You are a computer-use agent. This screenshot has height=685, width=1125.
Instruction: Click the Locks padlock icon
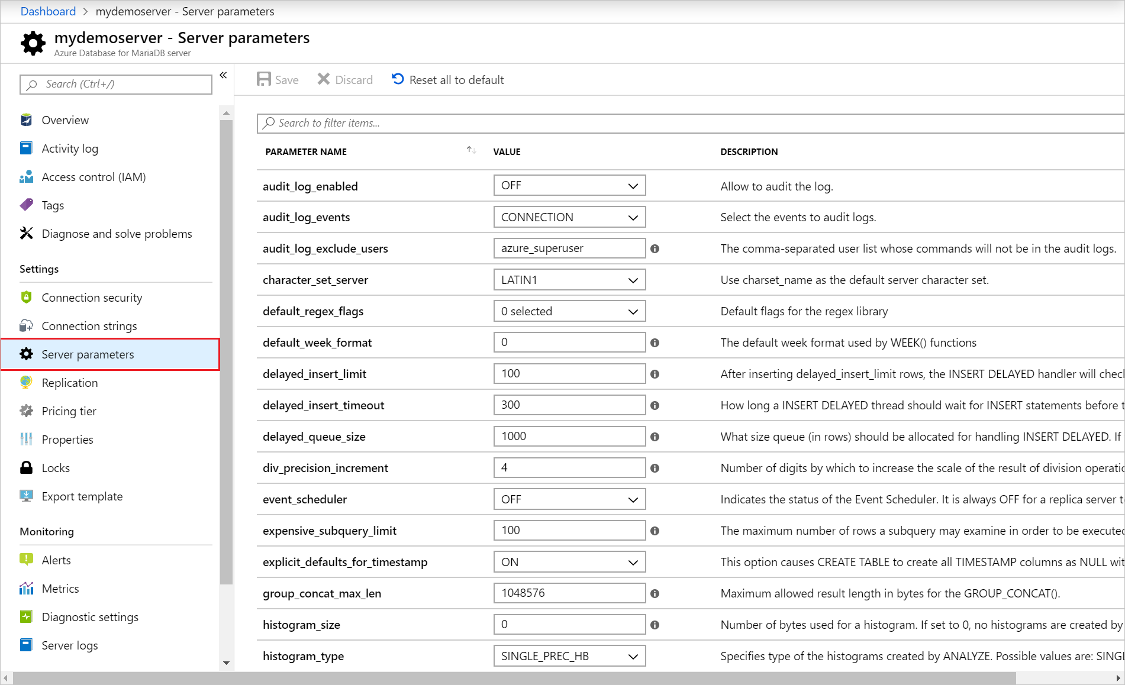(x=26, y=468)
